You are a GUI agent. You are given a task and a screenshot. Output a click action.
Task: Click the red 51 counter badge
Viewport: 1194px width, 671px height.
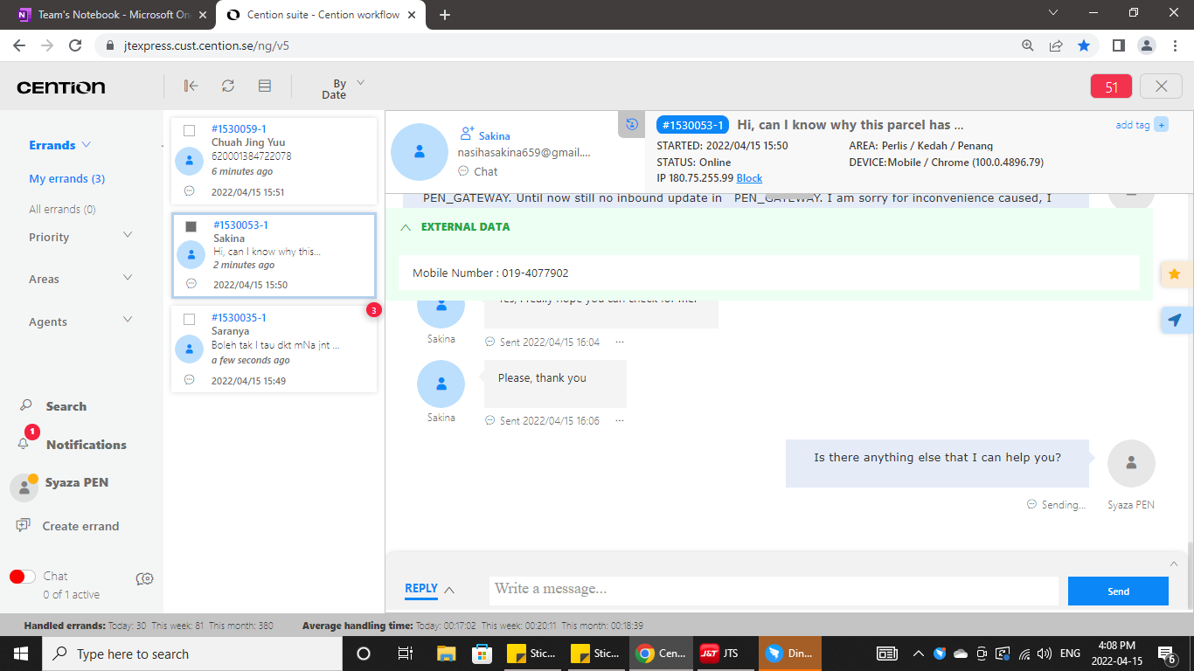pos(1111,86)
